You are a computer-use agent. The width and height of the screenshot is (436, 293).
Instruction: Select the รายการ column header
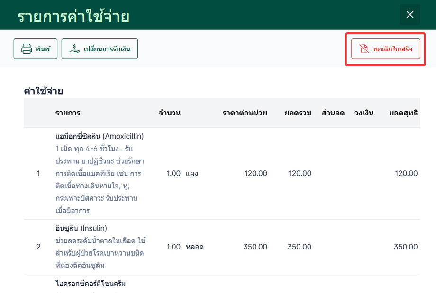tap(68, 113)
